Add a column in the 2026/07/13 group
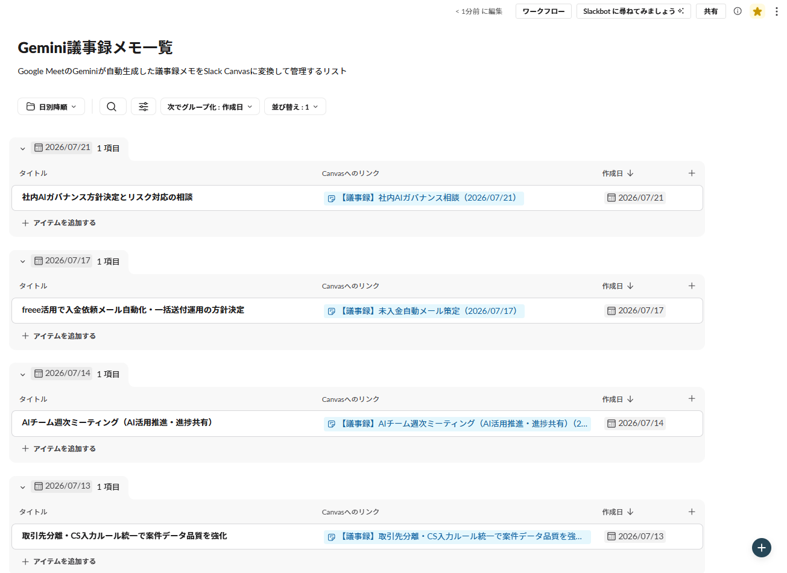 coord(692,512)
